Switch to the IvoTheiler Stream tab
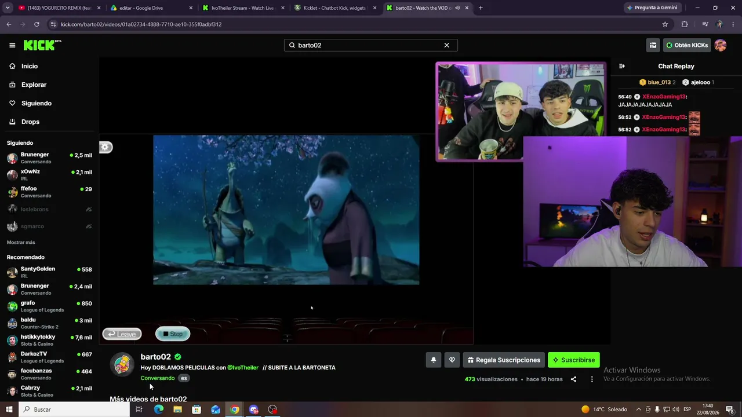The height and width of the screenshot is (417, 742). click(x=243, y=8)
